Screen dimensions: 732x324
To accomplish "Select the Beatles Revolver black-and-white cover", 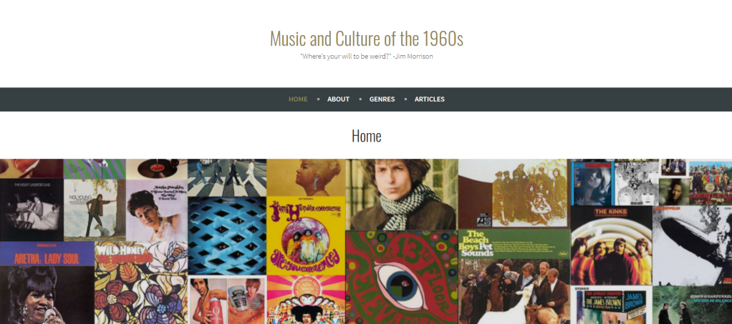I will (x=636, y=182).
